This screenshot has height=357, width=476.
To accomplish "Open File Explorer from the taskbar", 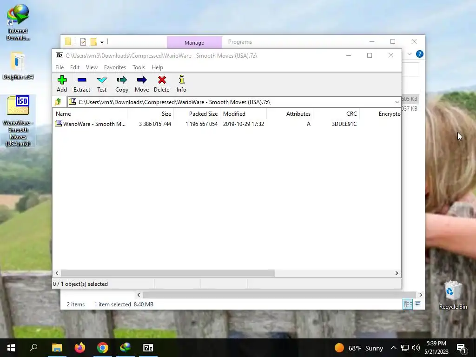I will point(57,348).
